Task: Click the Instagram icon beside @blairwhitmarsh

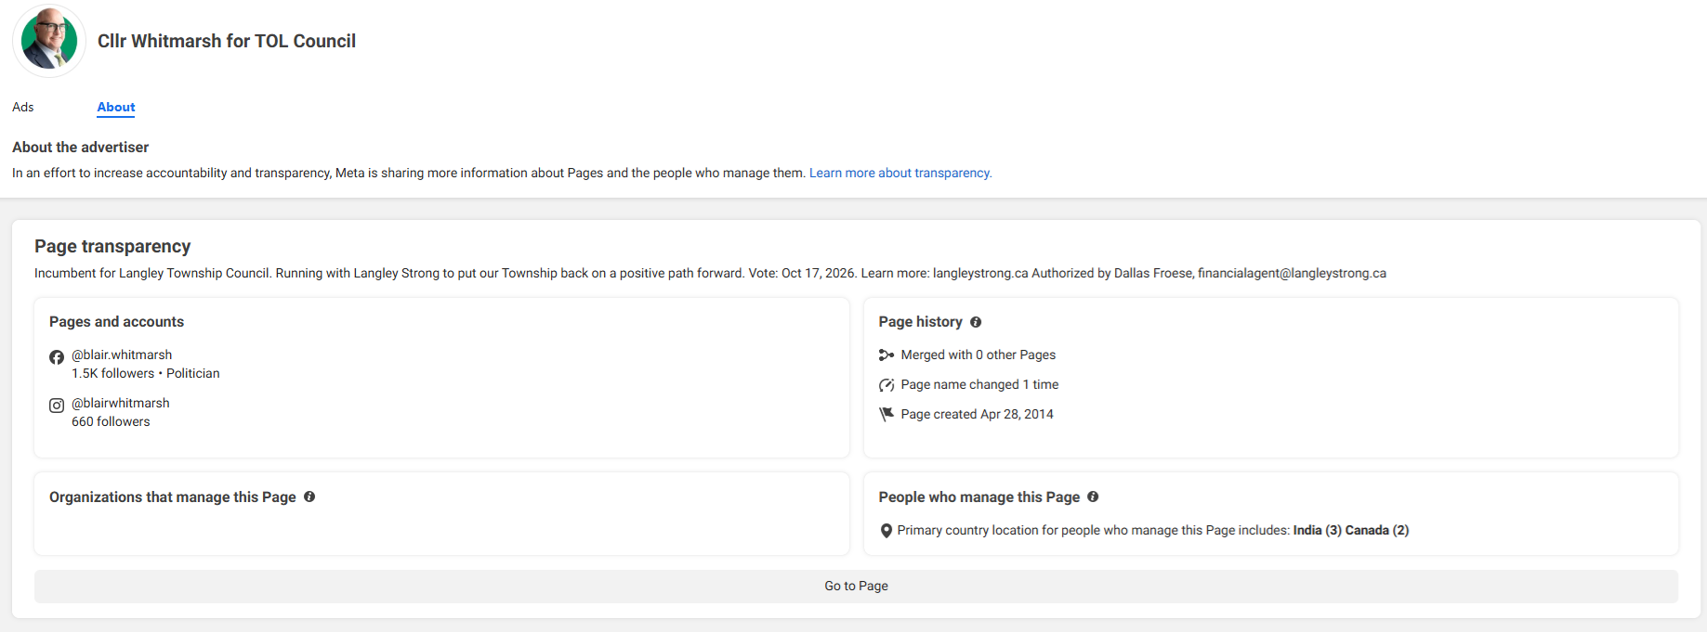Action: [57, 406]
